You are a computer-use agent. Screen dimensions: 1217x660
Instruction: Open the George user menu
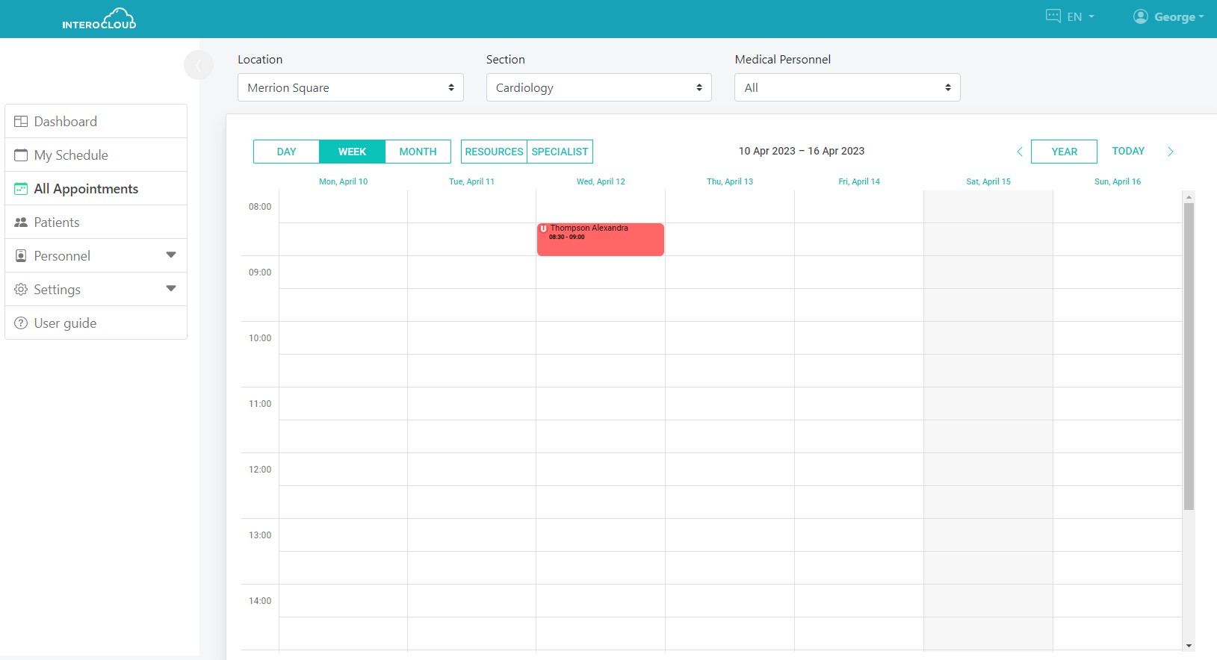(x=1168, y=17)
